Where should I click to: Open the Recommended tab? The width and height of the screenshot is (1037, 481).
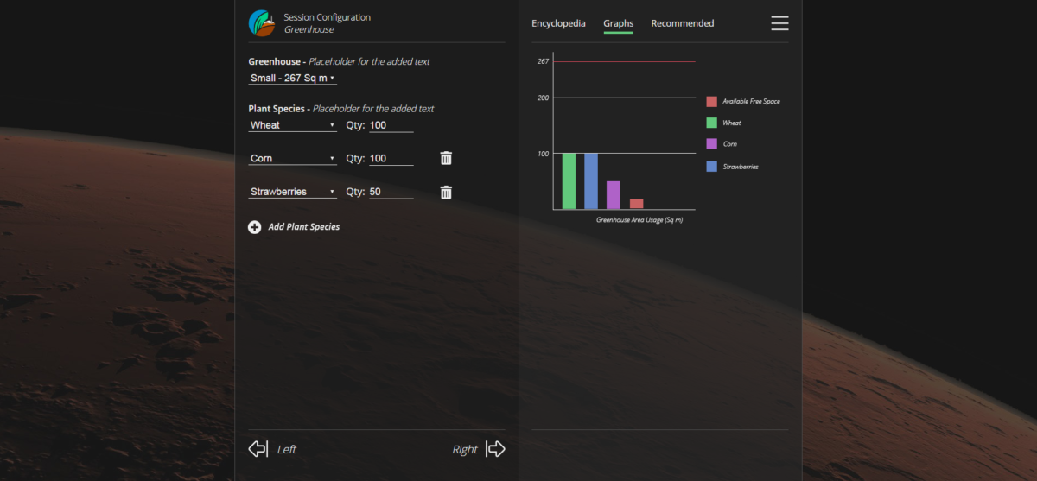pos(683,23)
